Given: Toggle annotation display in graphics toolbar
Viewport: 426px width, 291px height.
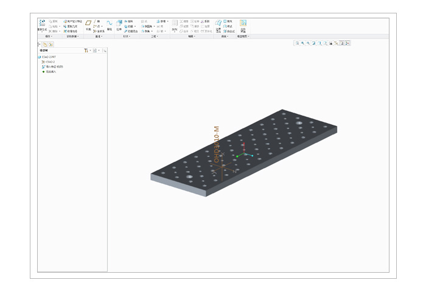Looking at the screenshot, I should 341,43.
